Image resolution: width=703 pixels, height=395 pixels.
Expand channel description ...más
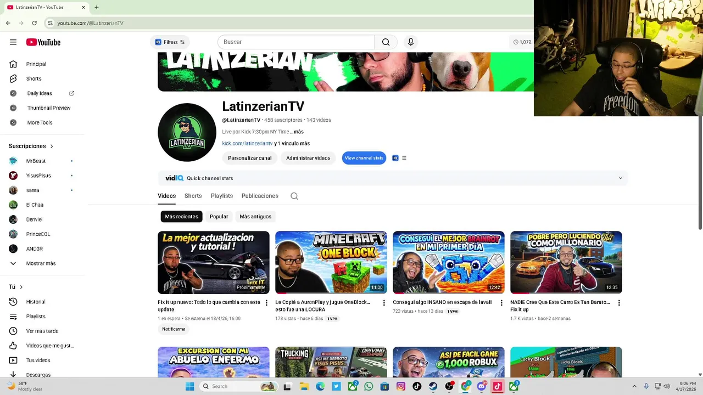point(297,132)
